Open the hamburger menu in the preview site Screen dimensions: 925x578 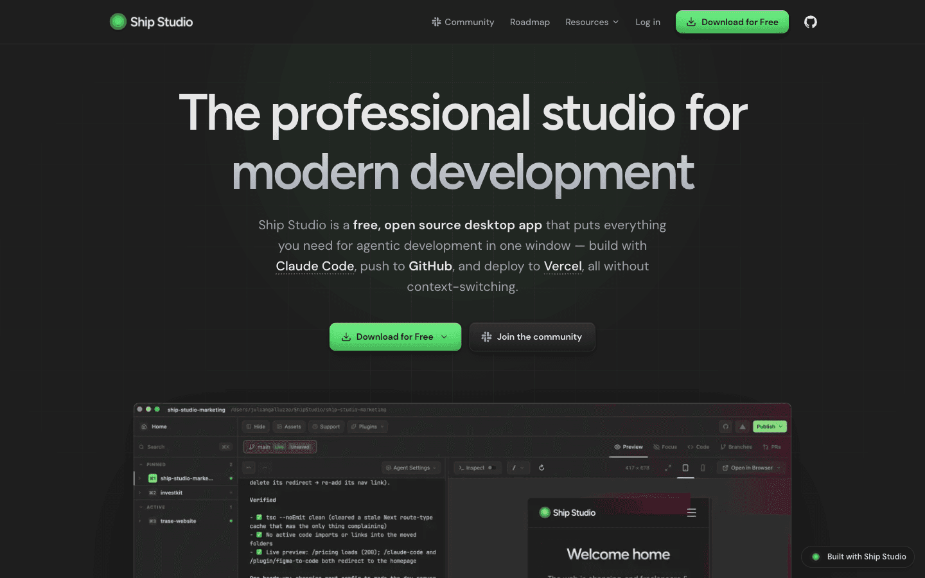coord(691,512)
